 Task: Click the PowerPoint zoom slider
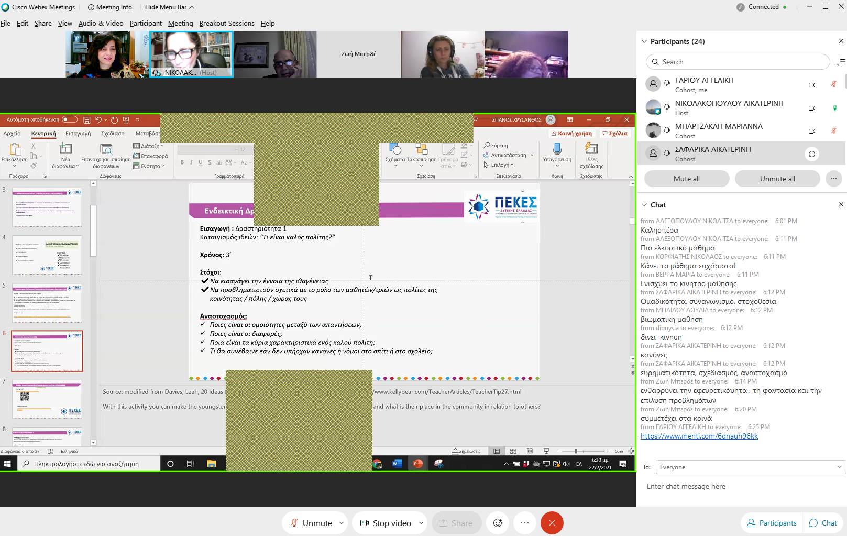click(x=576, y=451)
